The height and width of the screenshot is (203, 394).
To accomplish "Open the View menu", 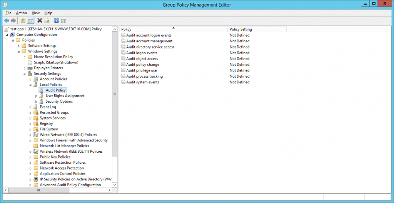I will coord(36,13).
